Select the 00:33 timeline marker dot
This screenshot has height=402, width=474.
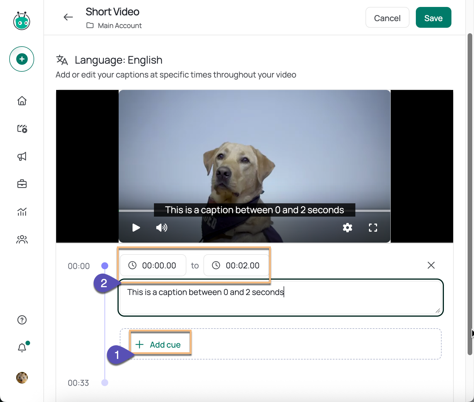point(105,383)
